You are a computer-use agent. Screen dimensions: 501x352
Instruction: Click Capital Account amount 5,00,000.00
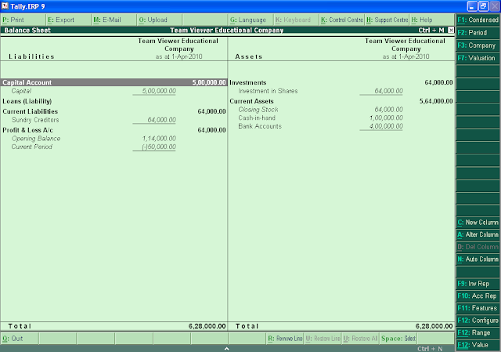point(209,82)
